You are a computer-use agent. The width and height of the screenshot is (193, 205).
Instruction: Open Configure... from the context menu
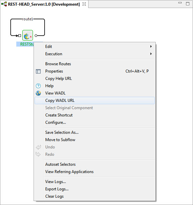pyautogui.click(x=95, y=122)
